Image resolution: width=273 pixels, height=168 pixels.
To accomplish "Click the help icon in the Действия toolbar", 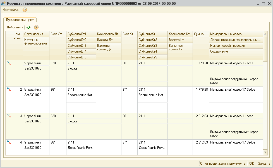I will tap(36, 27).
